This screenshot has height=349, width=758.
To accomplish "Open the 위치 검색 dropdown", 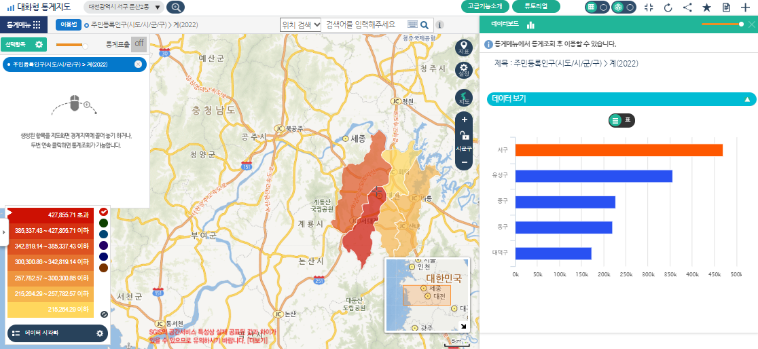I will tap(300, 24).
